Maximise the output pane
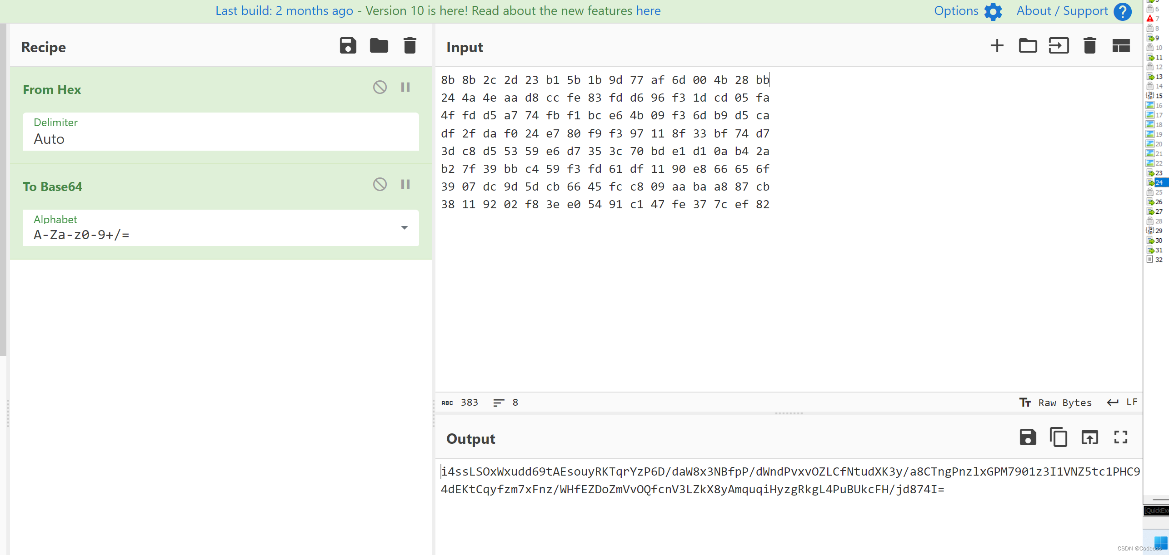Image resolution: width=1169 pixels, height=555 pixels. click(1121, 437)
